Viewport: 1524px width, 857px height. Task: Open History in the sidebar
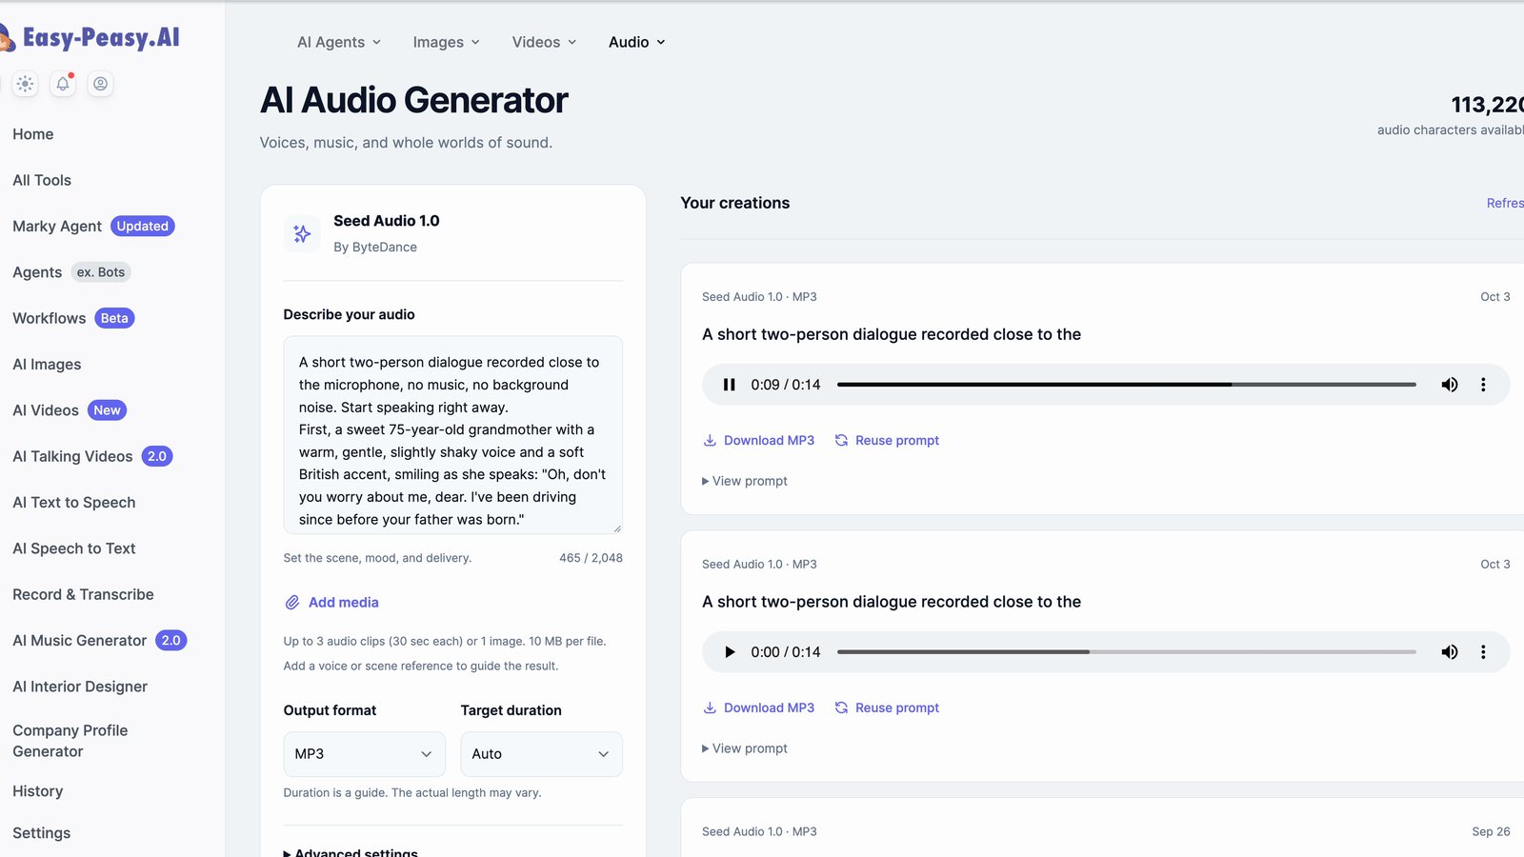[38, 791]
